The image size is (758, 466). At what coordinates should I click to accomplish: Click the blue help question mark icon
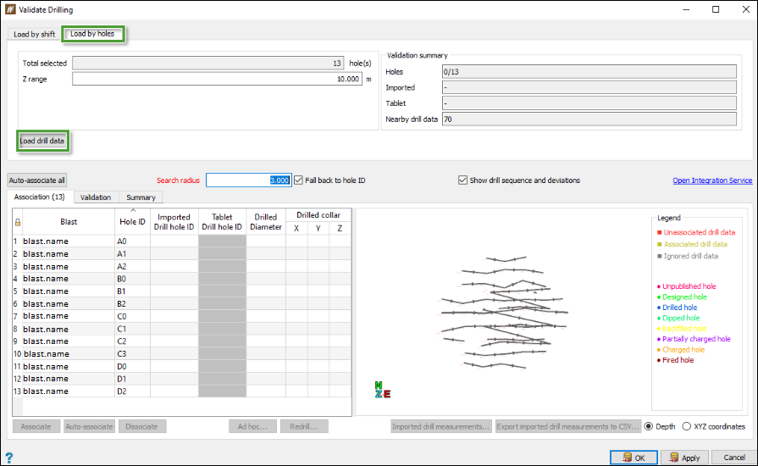point(8,458)
